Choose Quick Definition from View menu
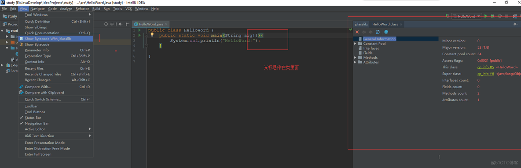The image size is (521, 168). pos(56,21)
